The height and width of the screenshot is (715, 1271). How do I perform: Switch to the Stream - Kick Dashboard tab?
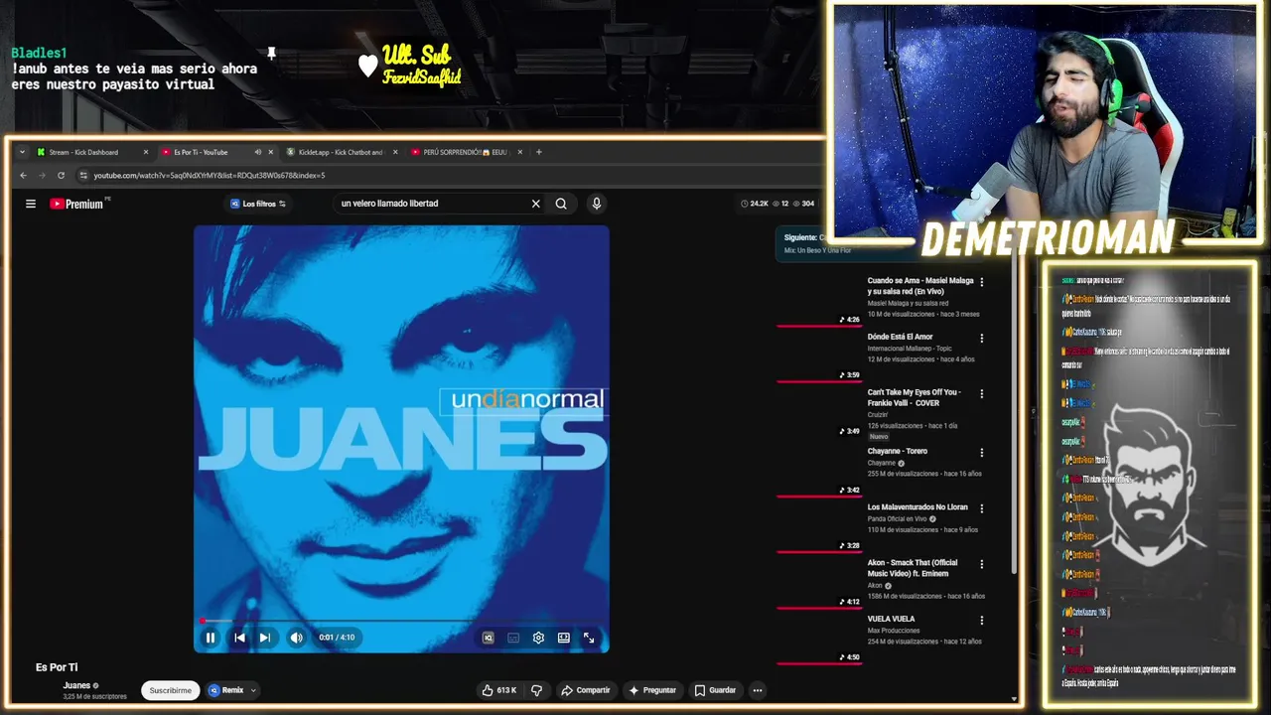click(x=90, y=152)
